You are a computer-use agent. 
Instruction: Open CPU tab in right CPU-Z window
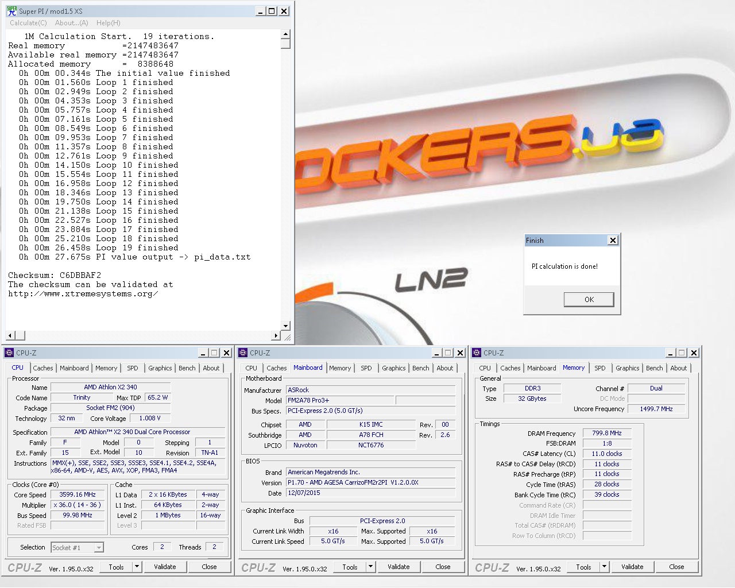[x=485, y=368]
